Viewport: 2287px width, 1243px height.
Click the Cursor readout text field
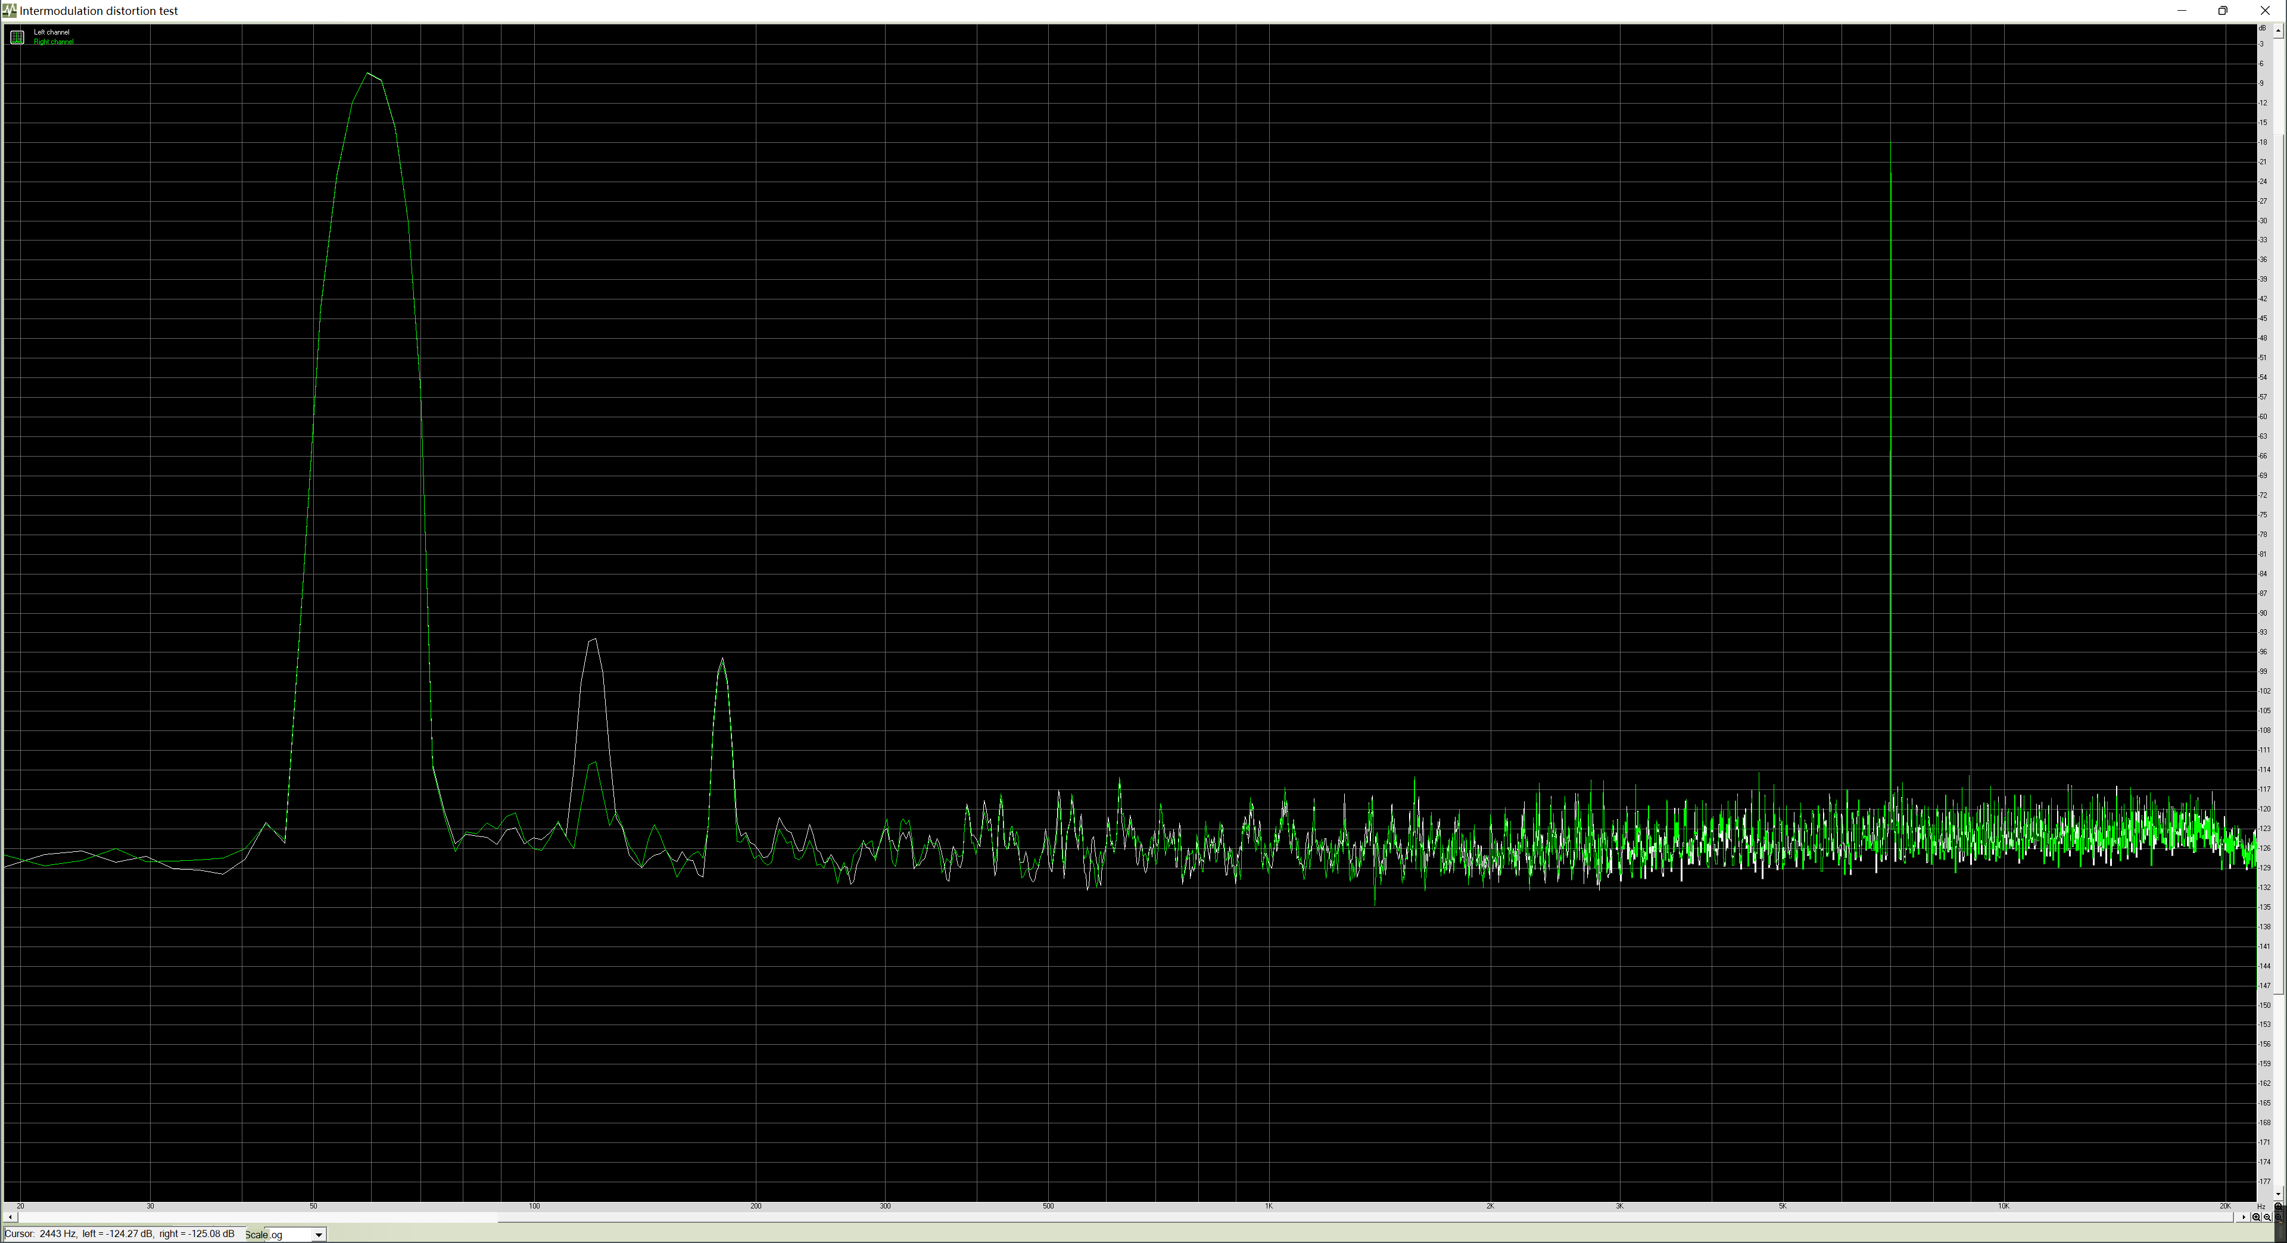(x=120, y=1233)
